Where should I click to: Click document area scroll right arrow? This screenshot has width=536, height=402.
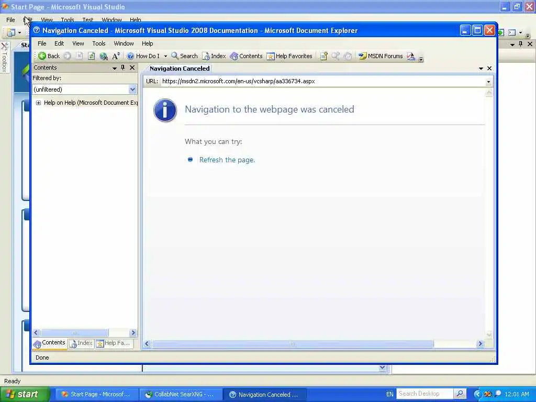[x=480, y=343]
